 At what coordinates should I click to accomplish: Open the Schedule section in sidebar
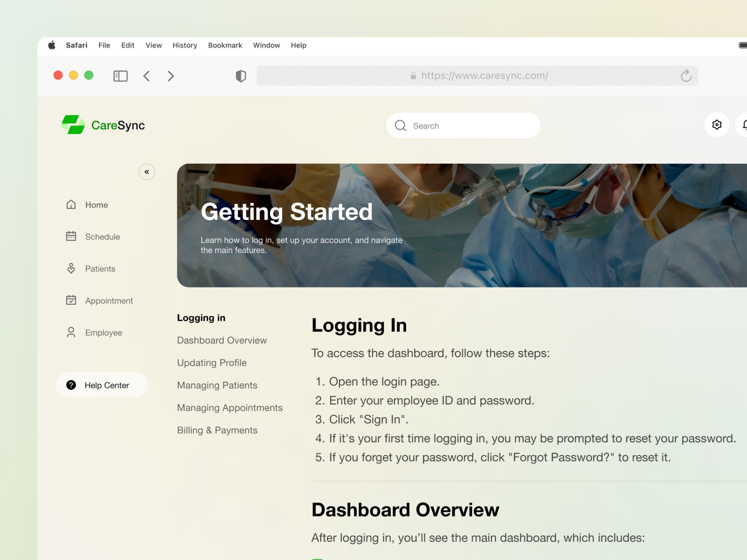71,237
